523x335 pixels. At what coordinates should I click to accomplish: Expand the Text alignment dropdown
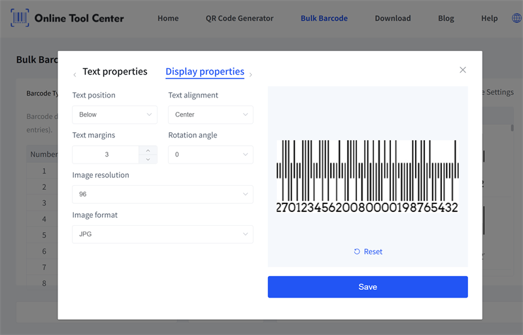coord(211,115)
